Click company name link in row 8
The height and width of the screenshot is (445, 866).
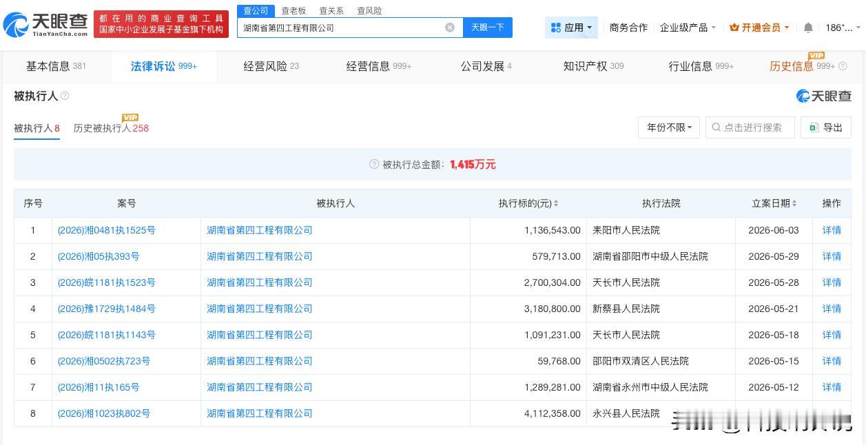[260, 413]
